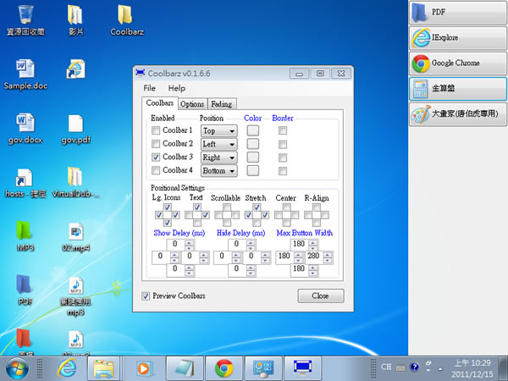Disable the Coolbar 3 checkbox

tap(155, 157)
